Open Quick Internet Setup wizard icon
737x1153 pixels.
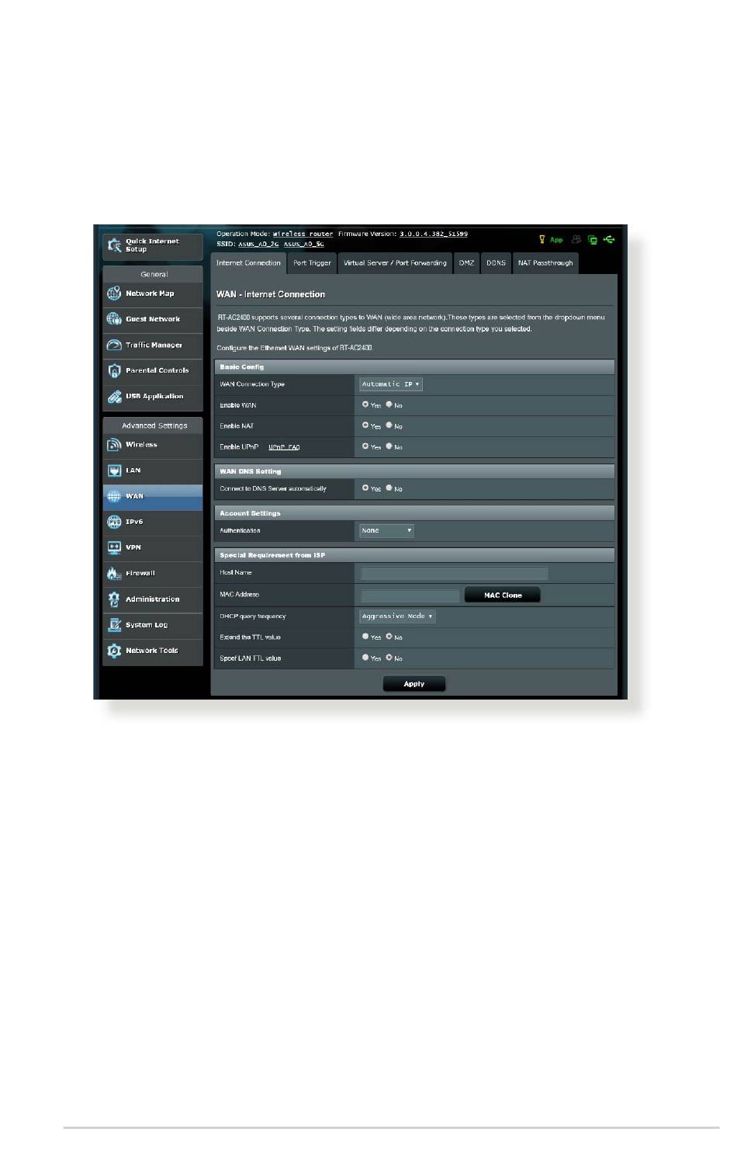[x=114, y=245]
